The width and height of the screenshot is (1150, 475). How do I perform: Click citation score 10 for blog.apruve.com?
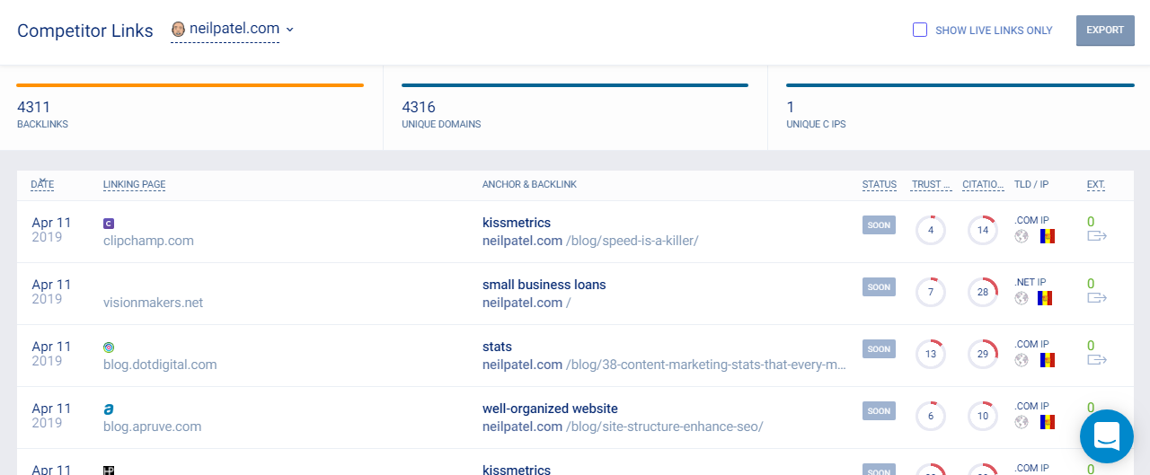983,416
